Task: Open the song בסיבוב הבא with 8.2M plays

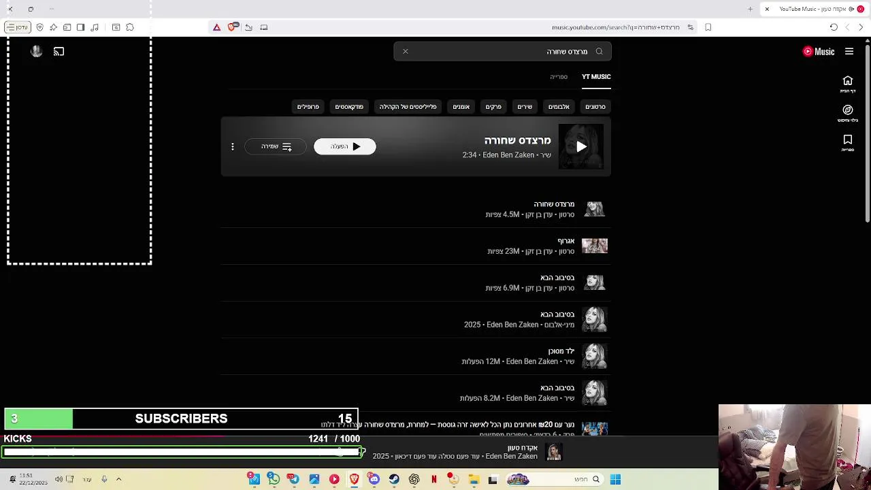Action: click(416, 393)
